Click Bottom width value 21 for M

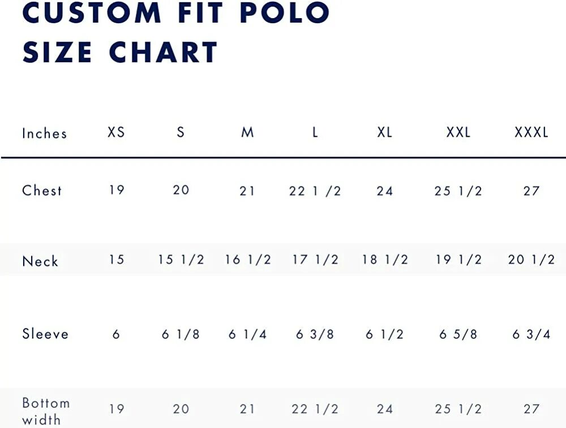click(247, 409)
